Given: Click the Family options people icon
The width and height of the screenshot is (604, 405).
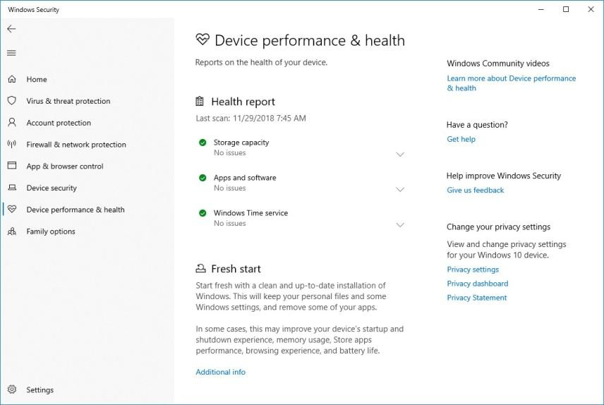Looking at the screenshot, I should pos(12,231).
